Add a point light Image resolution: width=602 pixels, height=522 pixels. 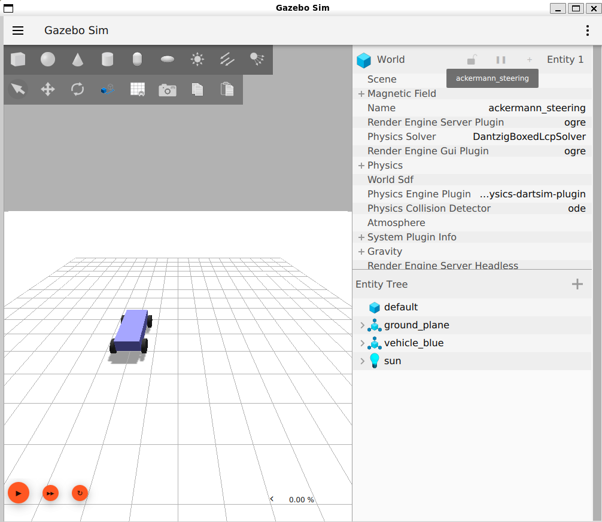197,59
